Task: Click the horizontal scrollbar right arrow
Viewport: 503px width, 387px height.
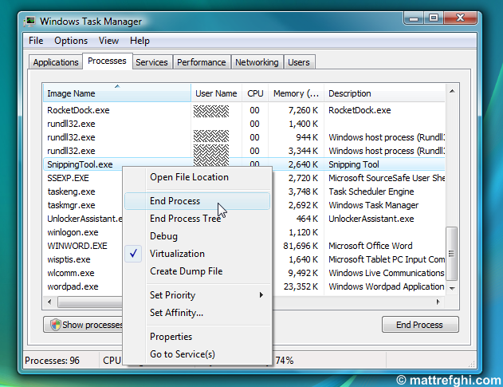Action: 438,302
